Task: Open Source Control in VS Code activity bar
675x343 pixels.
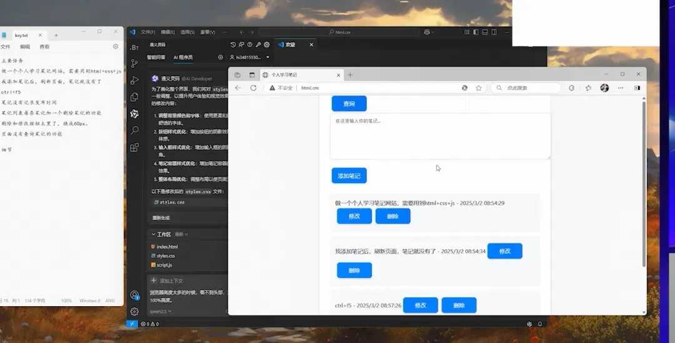Action: (x=134, y=63)
